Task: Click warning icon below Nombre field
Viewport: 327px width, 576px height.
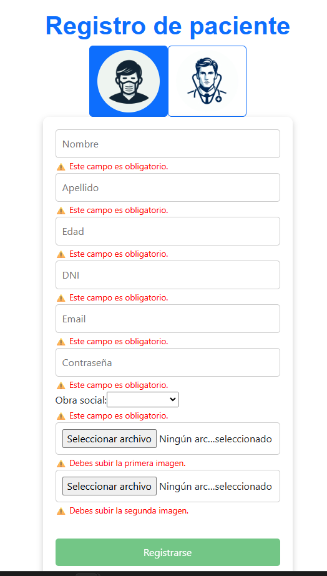Action: pyautogui.click(x=61, y=167)
